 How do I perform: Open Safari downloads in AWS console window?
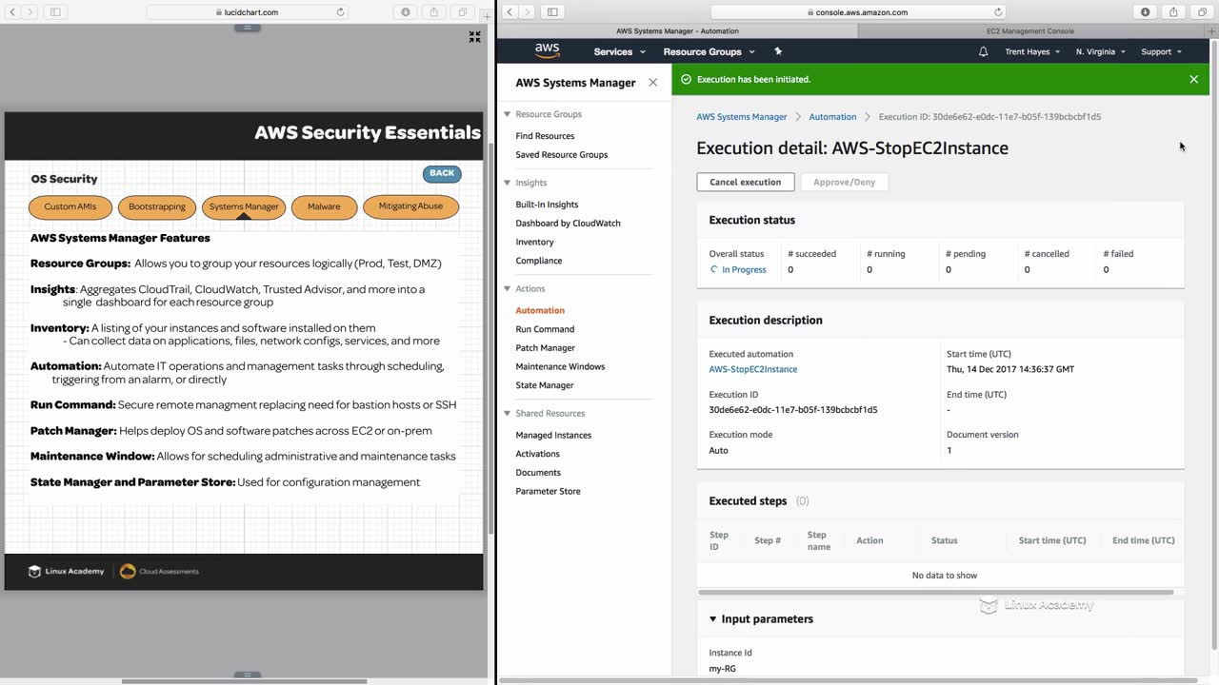pos(1145,12)
